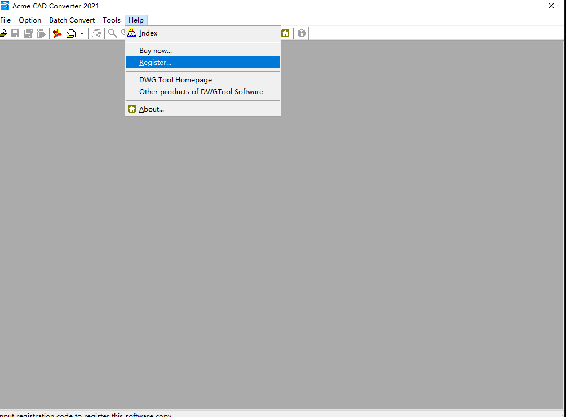Click the Open file toolbar icon
The width and height of the screenshot is (566, 417).
pyautogui.click(x=3, y=34)
